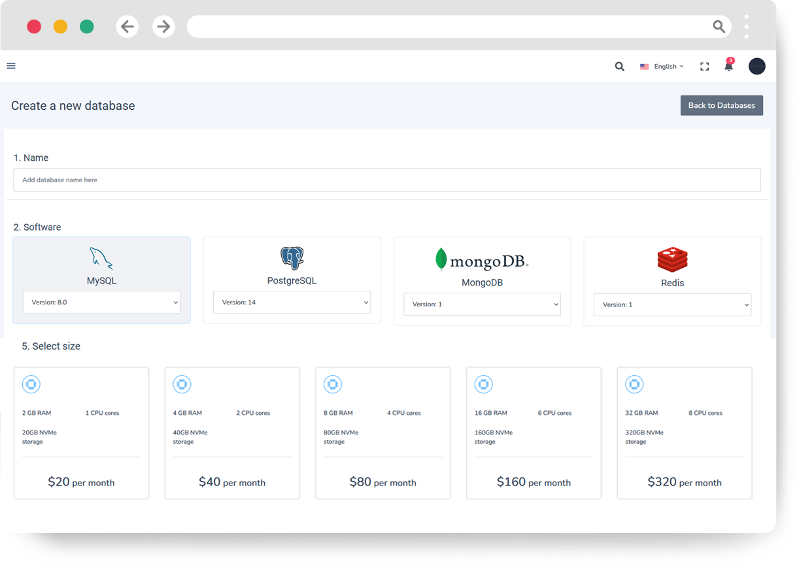Click the database name input field
Viewport: 797px width, 575px height.
[x=387, y=180]
